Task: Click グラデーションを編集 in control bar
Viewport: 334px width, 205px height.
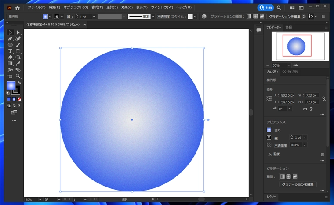Action: [x=284, y=17]
